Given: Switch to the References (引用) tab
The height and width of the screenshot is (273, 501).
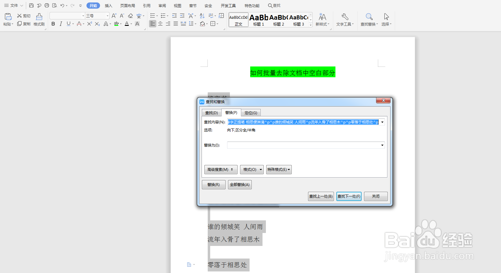Looking at the screenshot, I should pos(147,6).
